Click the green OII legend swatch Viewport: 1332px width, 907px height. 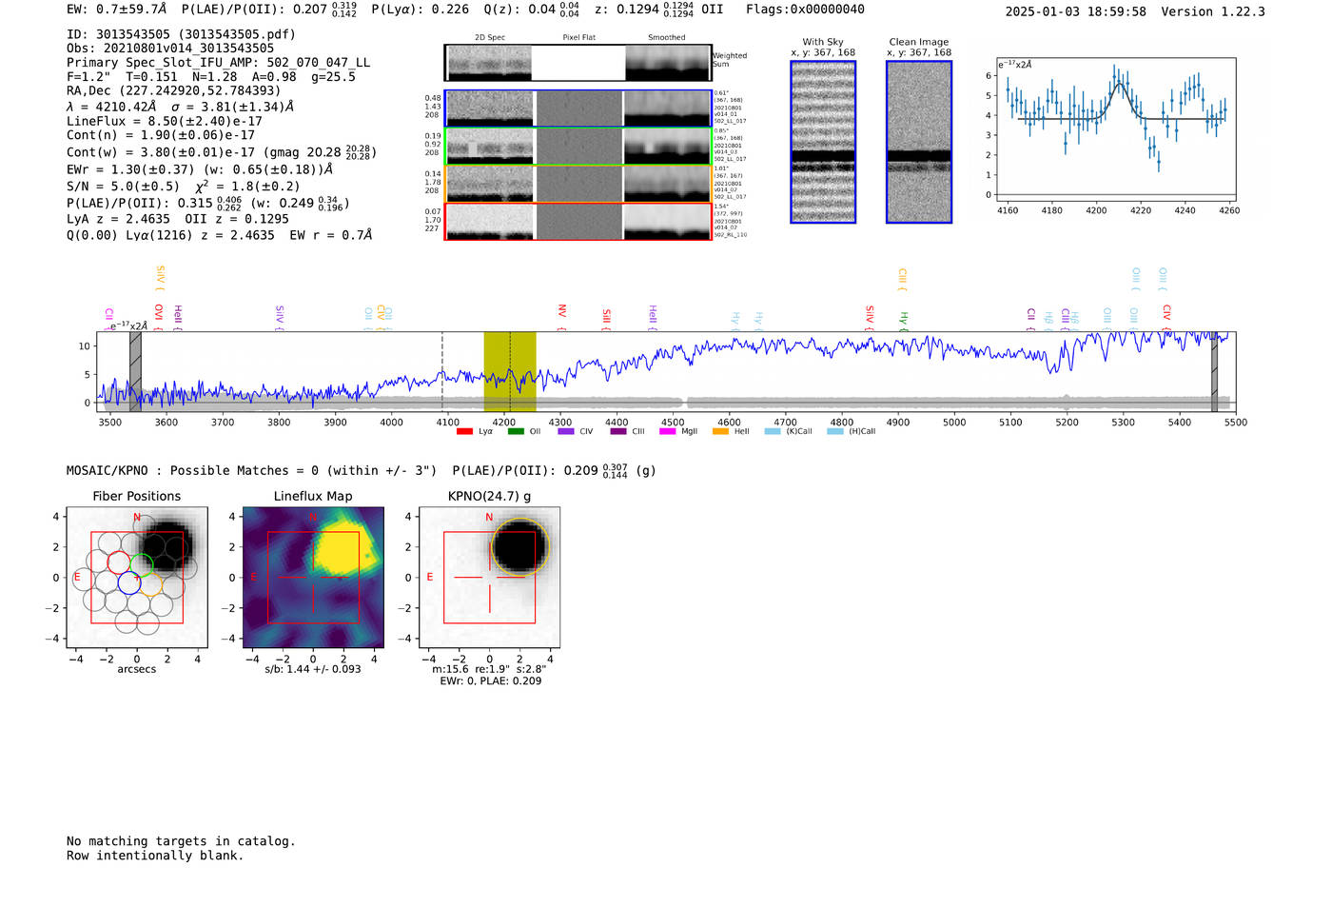(x=516, y=432)
